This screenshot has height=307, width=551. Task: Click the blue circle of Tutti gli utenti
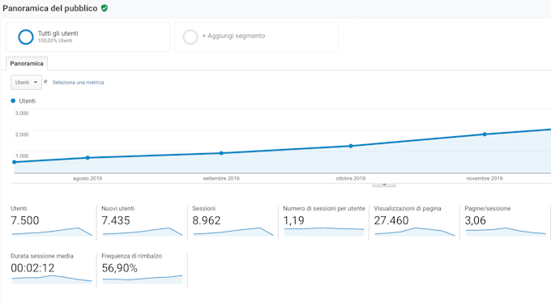pos(26,37)
